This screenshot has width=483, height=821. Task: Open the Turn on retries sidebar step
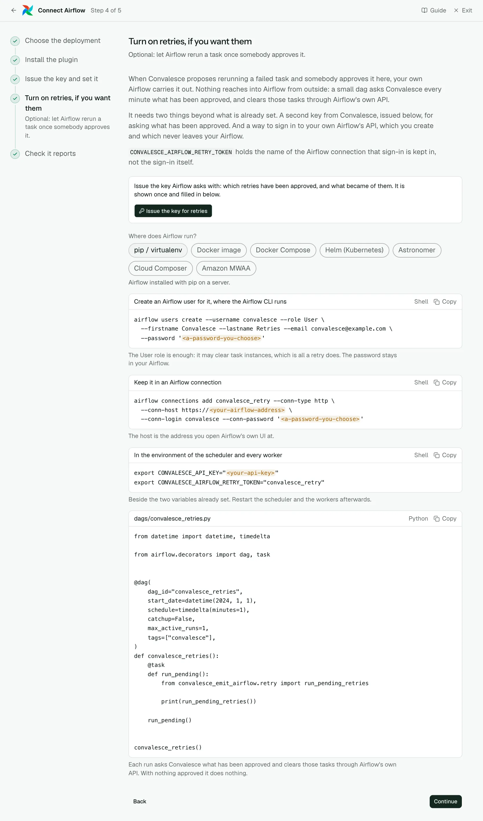coord(68,103)
